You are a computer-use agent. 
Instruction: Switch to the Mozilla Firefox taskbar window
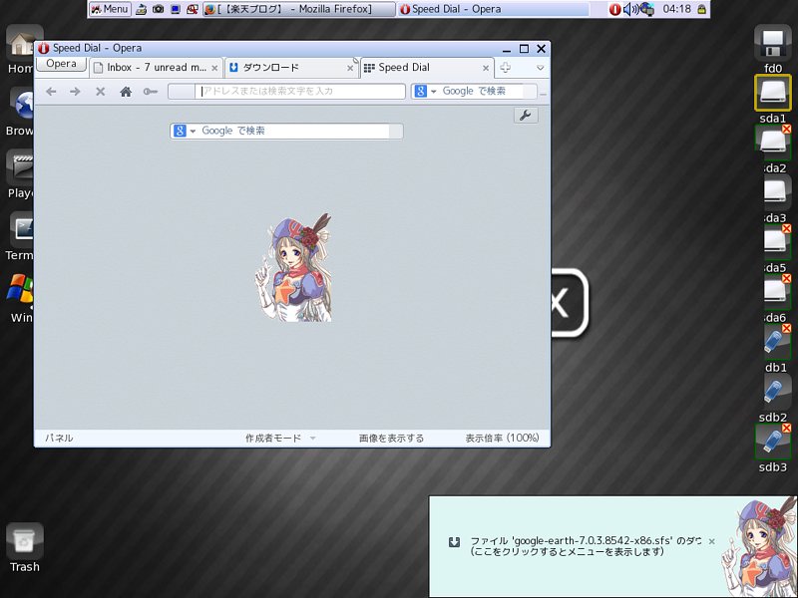point(298,9)
